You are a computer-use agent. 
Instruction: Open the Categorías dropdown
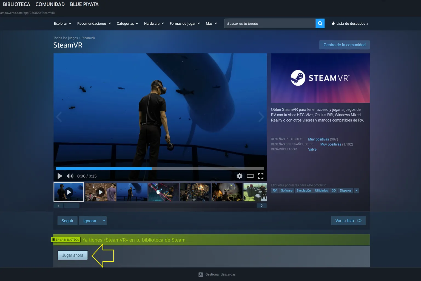click(127, 23)
